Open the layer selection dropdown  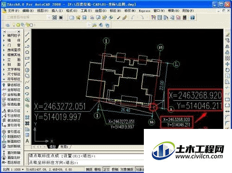coord(89,25)
